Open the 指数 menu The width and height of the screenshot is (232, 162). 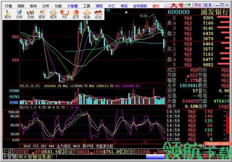point(21,6)
